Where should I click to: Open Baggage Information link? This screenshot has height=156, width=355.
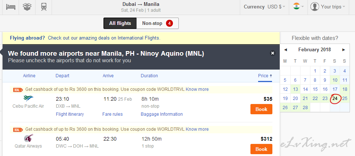click(x=162, y=114)
